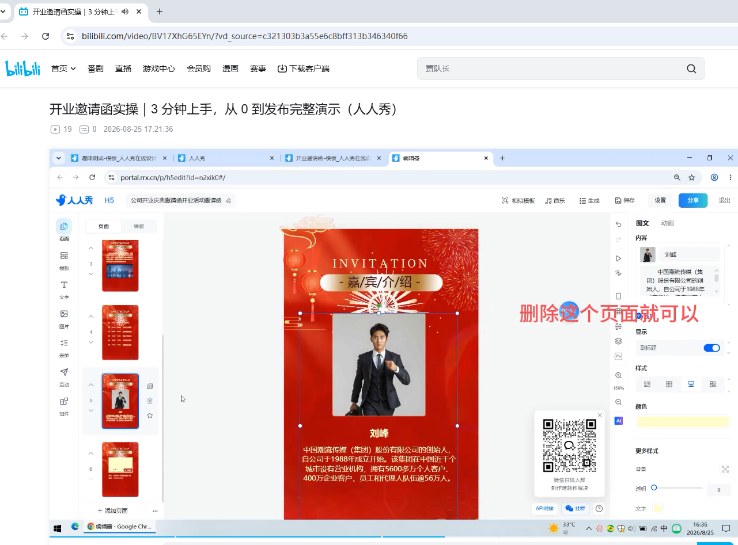This screenshot has height=545, width=738.
Task: Move page 3 up with chevron
Action: (x=91, y=249)
